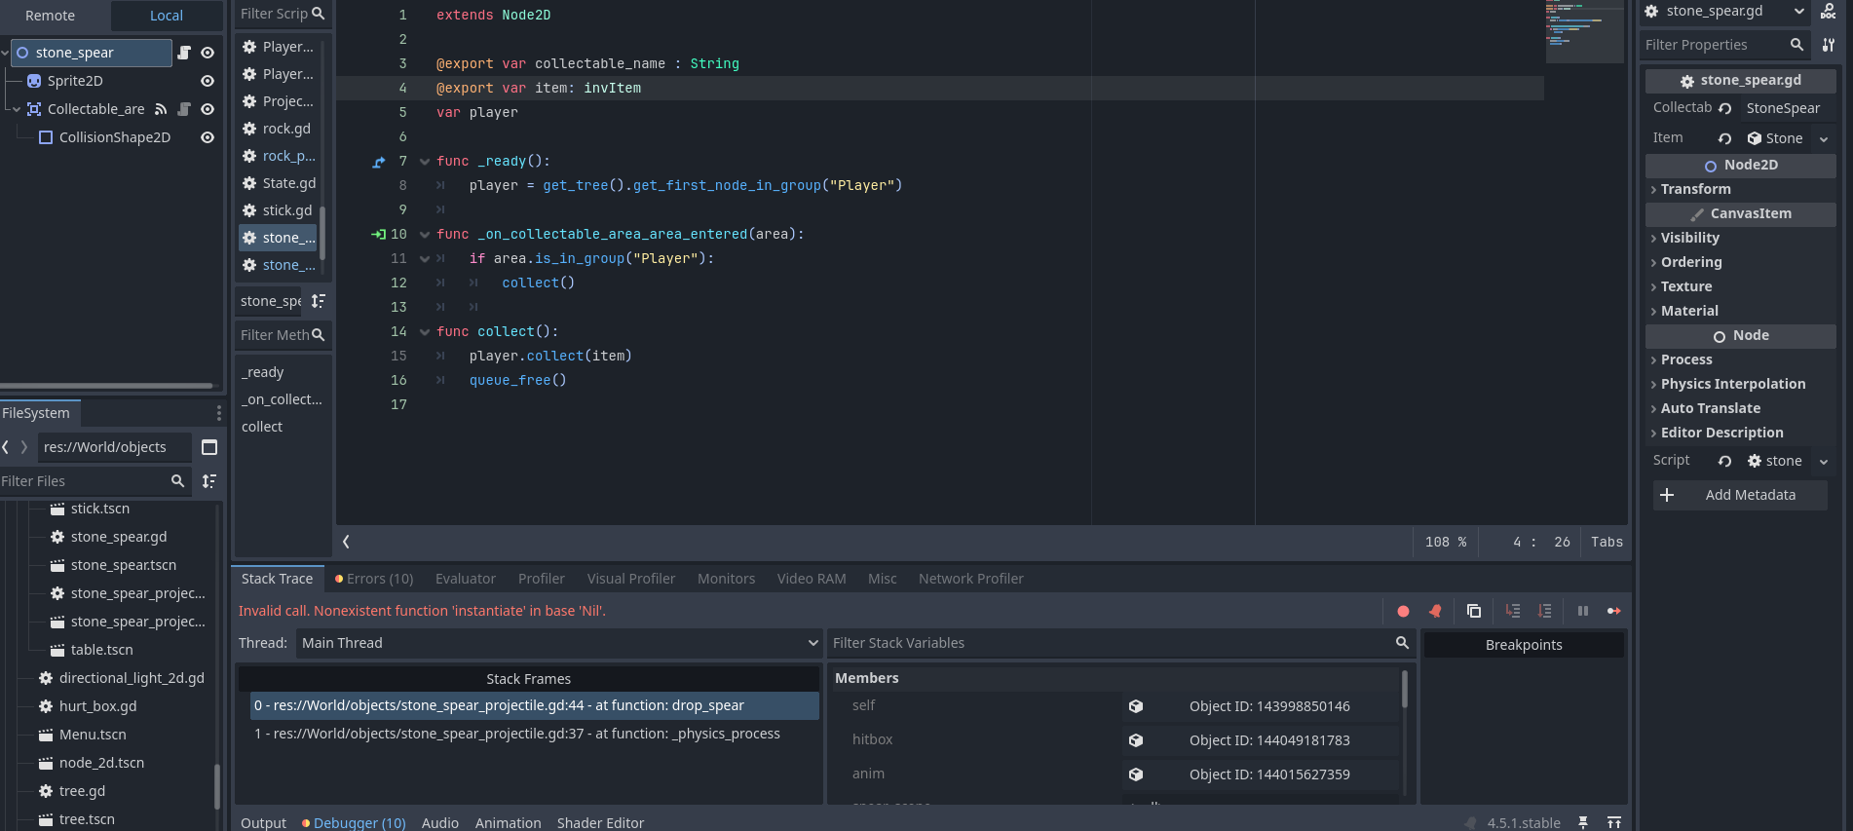
Task: Open script icon beside stone_spear node
Action: (184, 53)
